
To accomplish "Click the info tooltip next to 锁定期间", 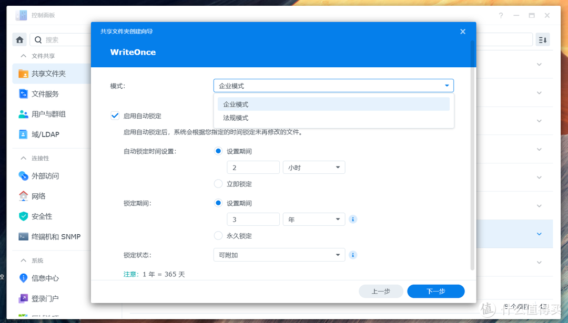I will [x=353, y=219].
